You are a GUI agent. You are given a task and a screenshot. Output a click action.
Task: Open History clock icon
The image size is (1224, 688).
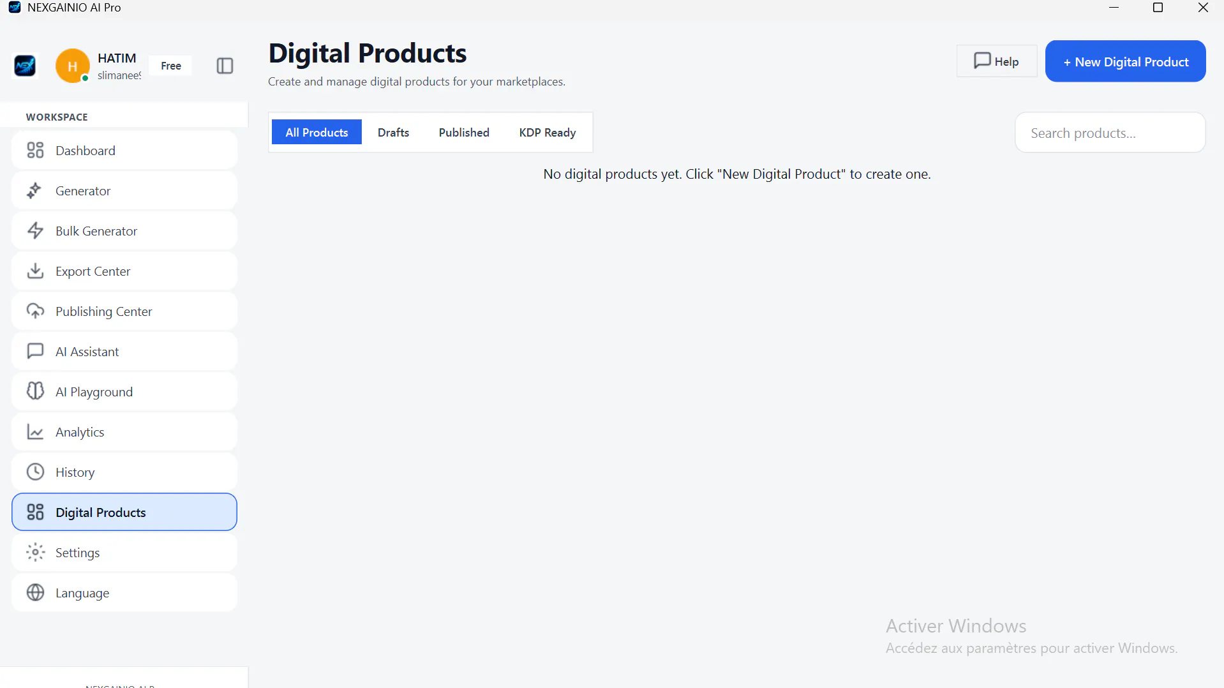pos(35,472)
